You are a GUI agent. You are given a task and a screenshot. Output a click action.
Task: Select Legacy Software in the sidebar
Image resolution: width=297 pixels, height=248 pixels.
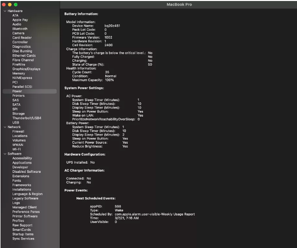[x=26, y=198]
